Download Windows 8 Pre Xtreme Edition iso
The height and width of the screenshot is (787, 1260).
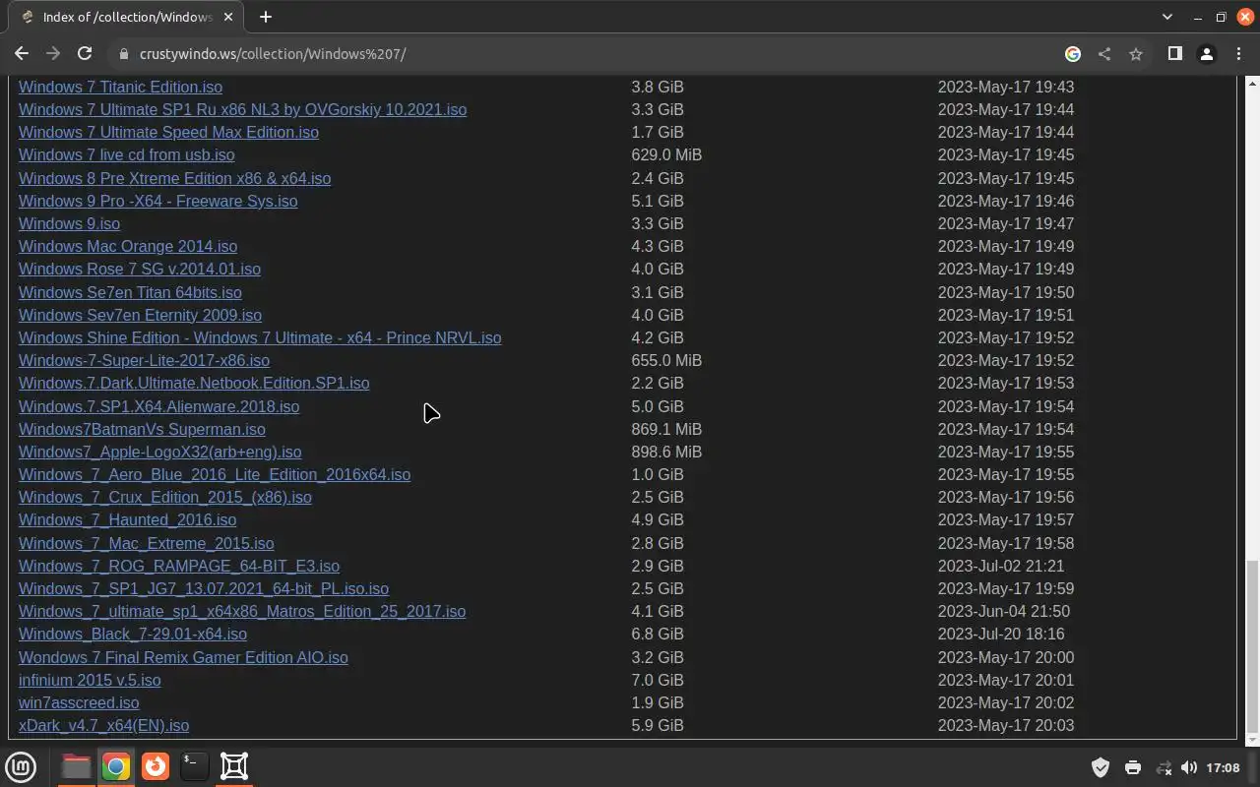pos(174,178)
